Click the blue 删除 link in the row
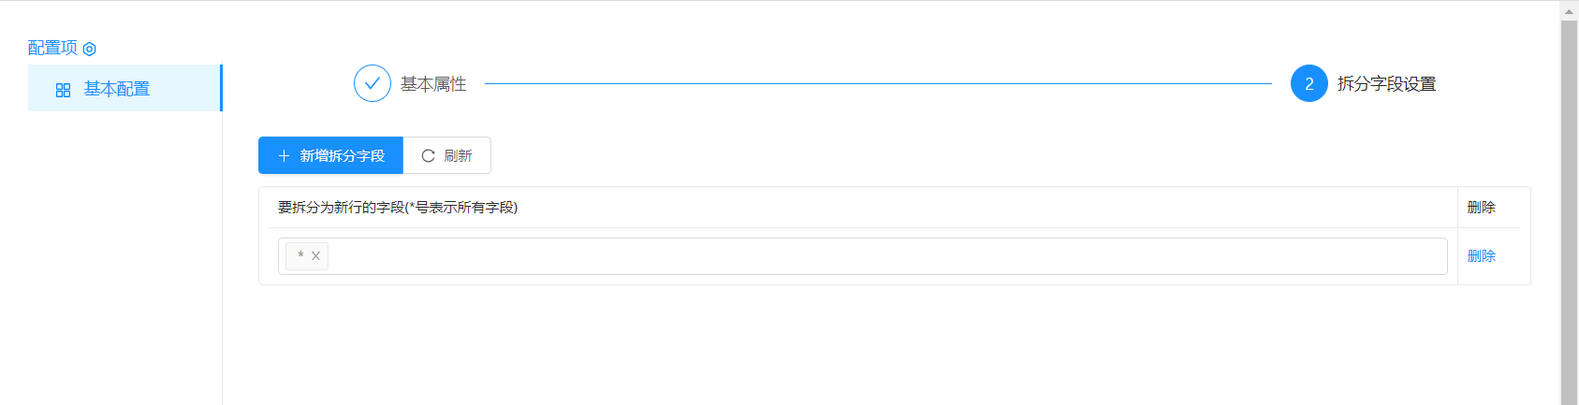The height and width of the screenshot is (405, 1579). click(x=1481, y=256)
